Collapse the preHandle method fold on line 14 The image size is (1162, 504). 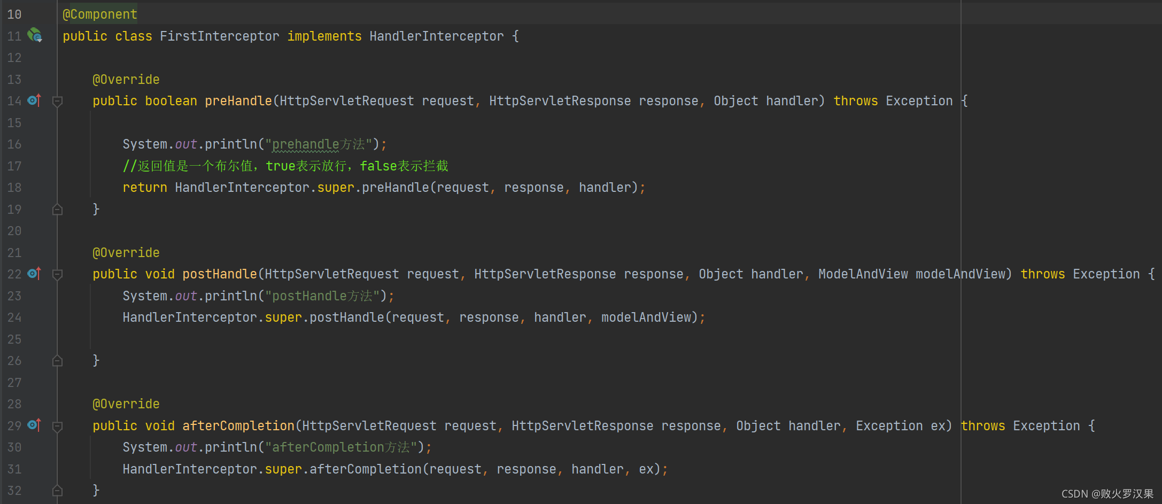(58, 101)
